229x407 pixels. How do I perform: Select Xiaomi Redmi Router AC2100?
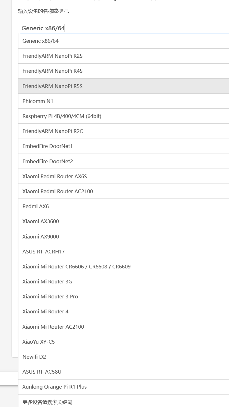pyautogui.click(x=58, y=191)
